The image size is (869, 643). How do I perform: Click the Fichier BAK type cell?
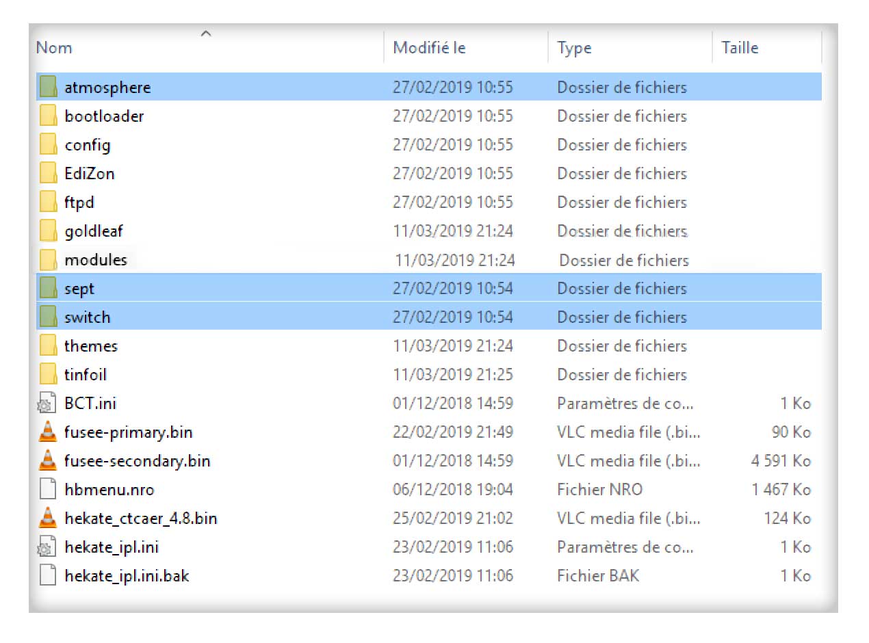click(x=598, y=576)
